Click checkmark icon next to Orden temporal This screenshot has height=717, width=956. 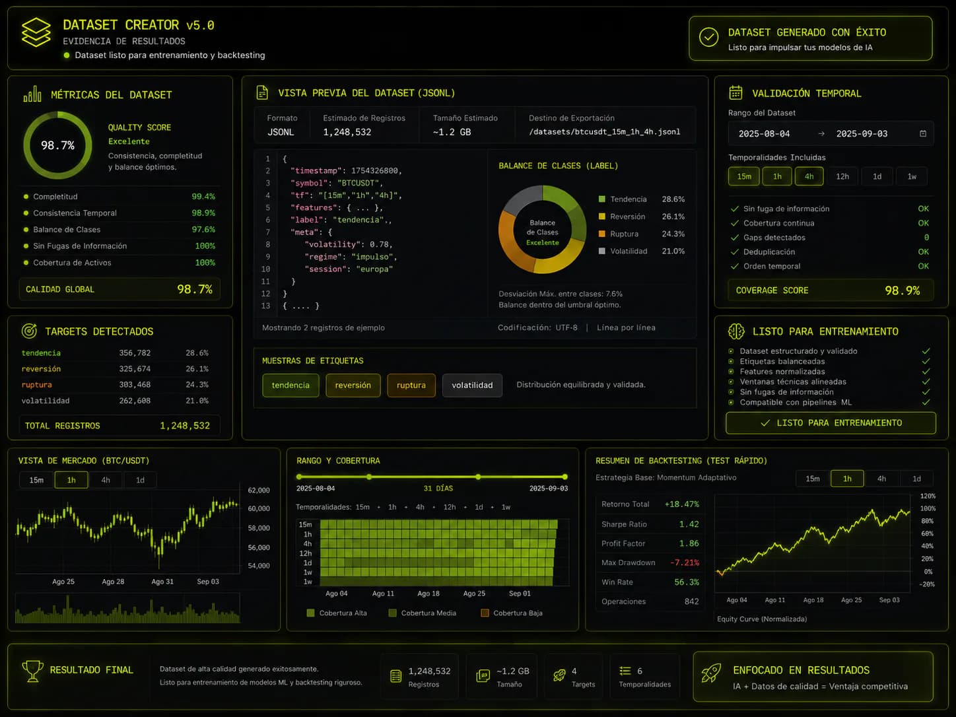(x=735, y=266)
